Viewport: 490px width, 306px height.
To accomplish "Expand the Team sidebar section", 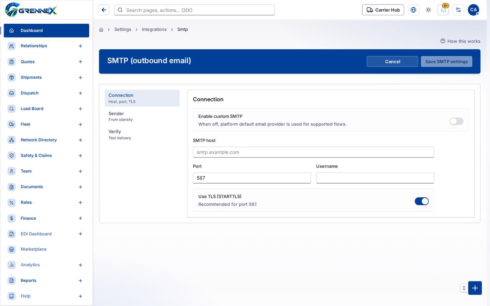I will [80, 171].
